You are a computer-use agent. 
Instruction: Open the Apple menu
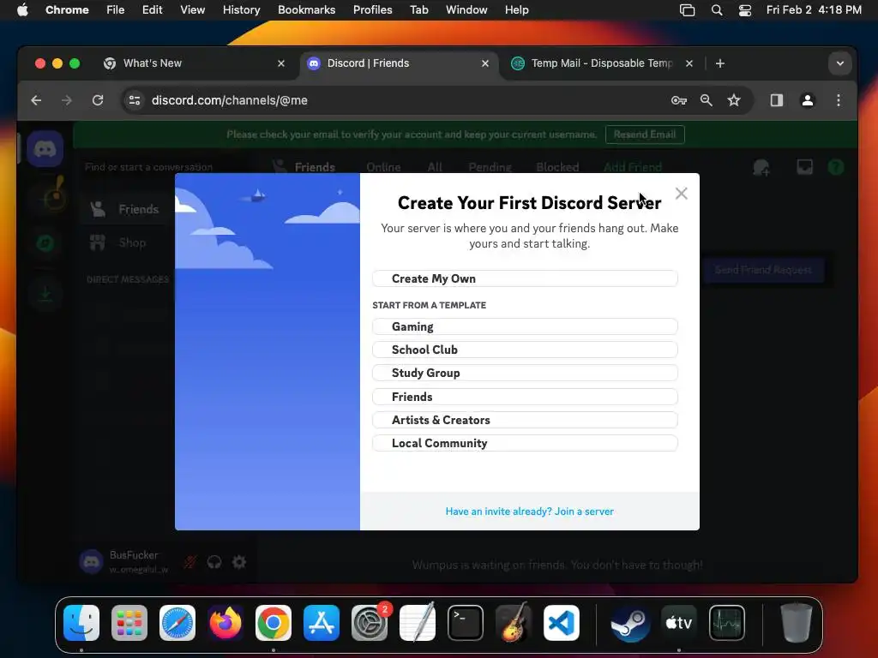click(22, 10)
